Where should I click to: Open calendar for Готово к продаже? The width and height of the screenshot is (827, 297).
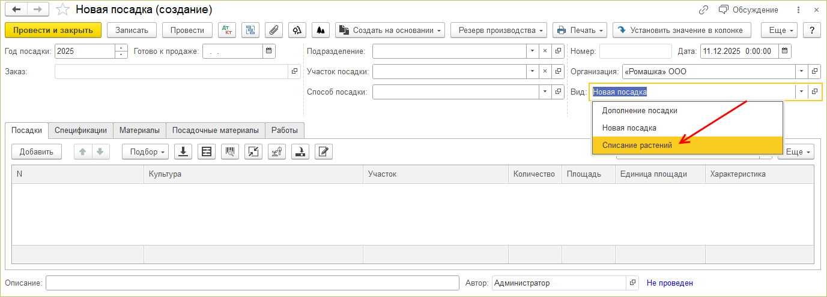pos(269,51)
